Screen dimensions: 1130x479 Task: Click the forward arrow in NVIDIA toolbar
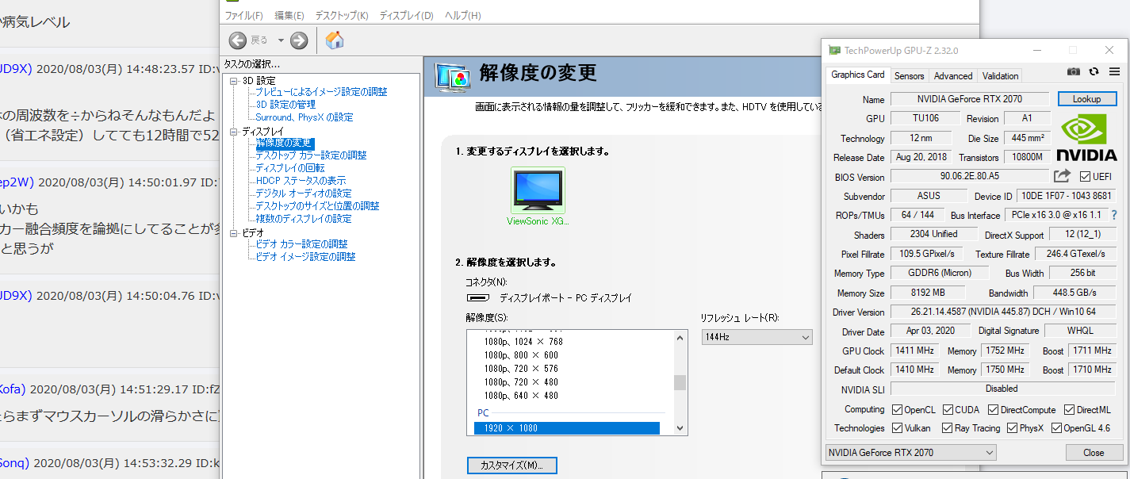[x=298, y=40]
